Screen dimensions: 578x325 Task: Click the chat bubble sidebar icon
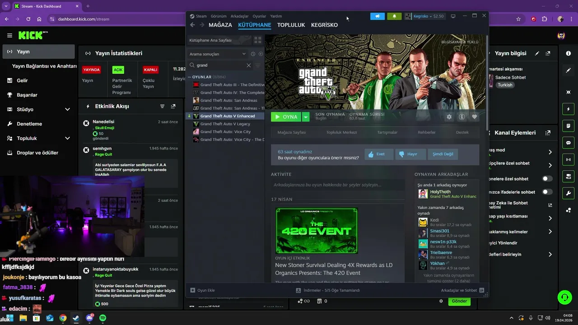568,143
